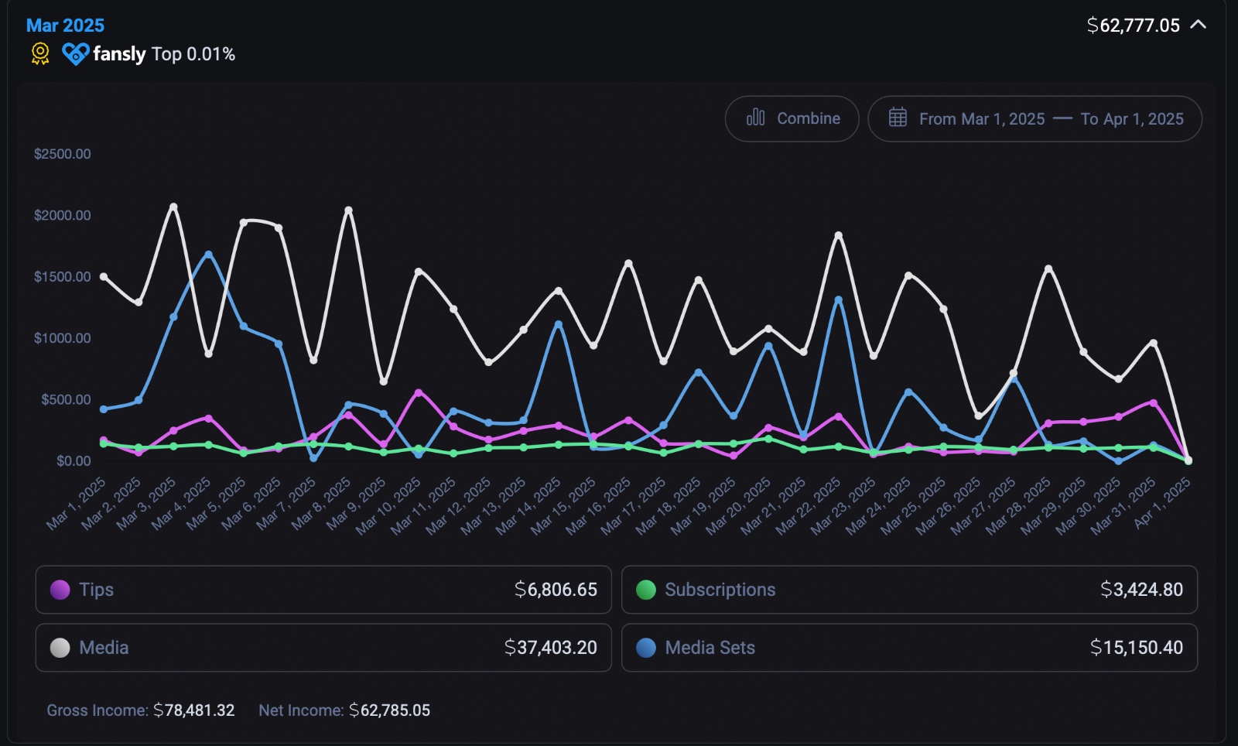Open the To Apr 1, 2025 date selector
1238x746 pixels.
pyautogui.click(x=1130, y=118)
